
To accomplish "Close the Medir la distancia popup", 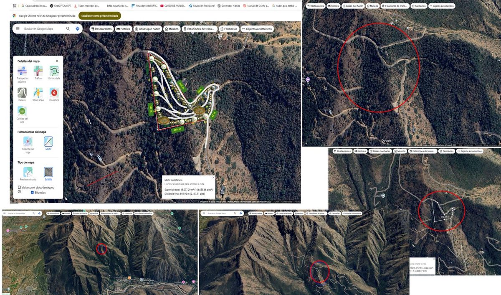I will (213, 177).
